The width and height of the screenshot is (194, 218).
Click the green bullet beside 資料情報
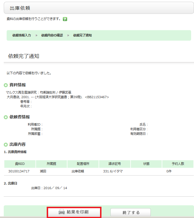click(x=6, y=85)
